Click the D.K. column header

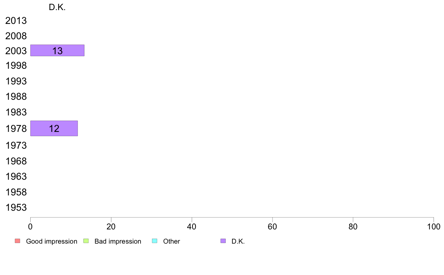point(57,7)
